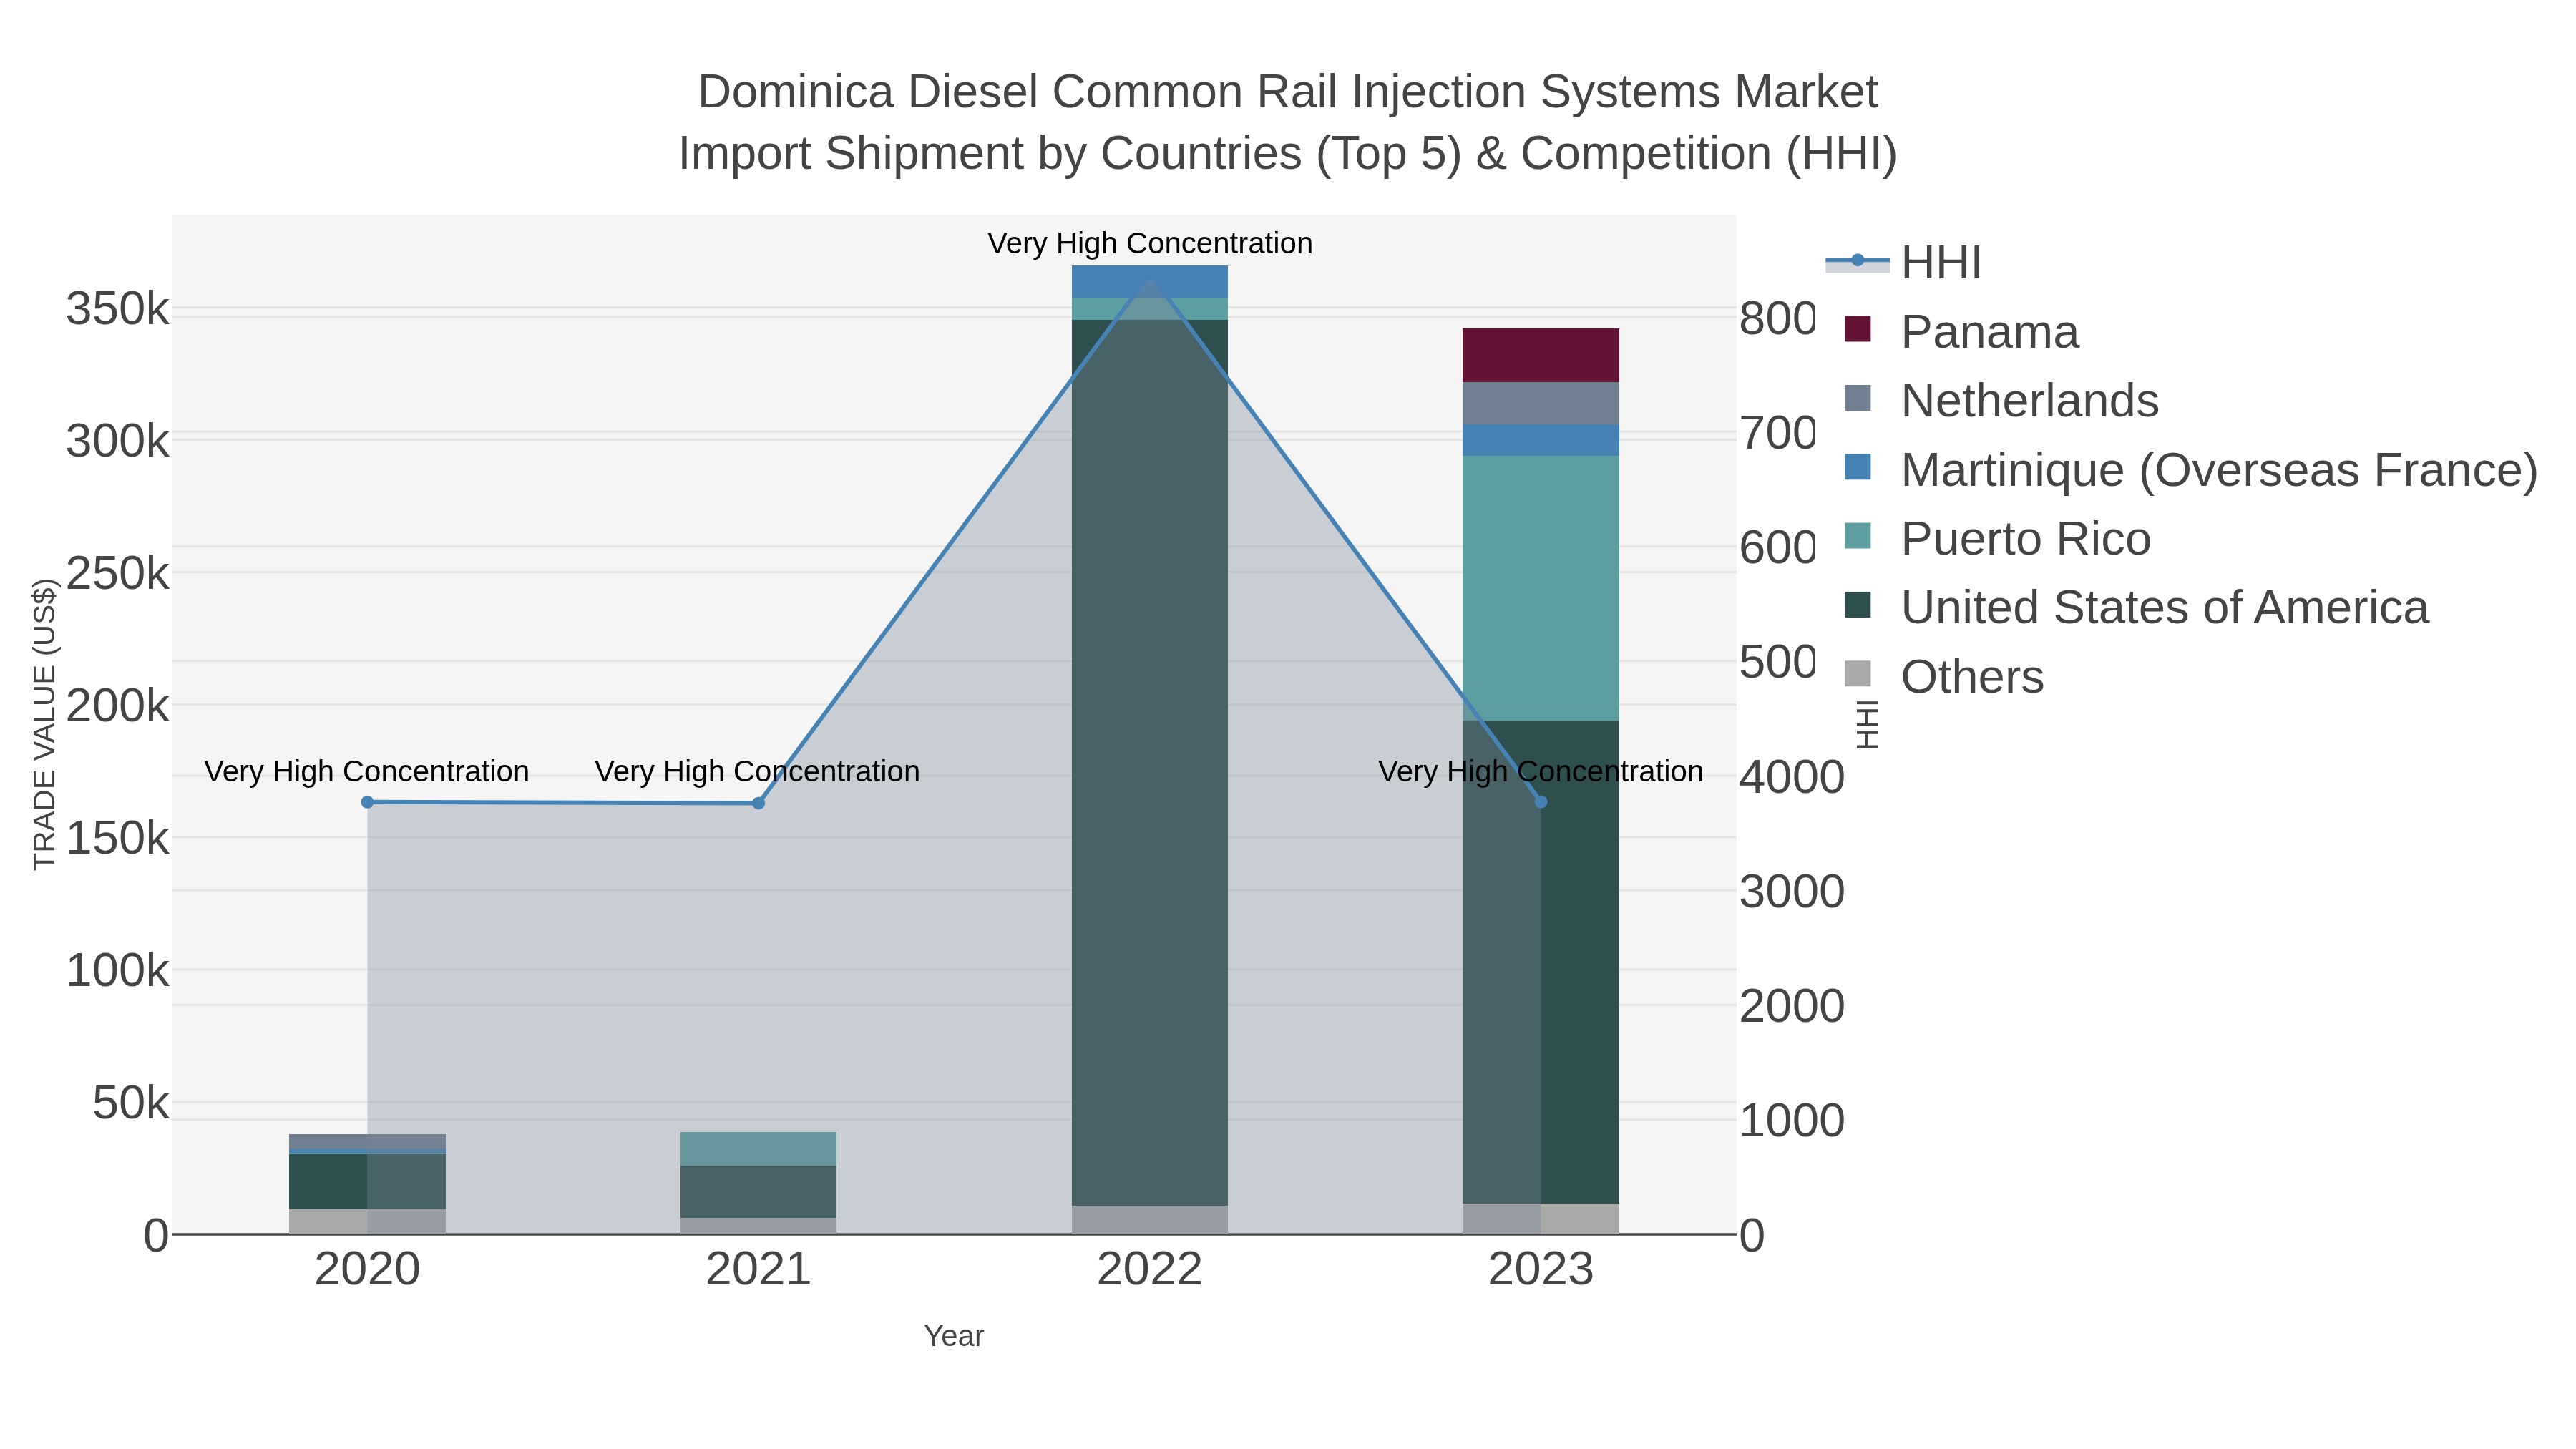Click the 2021 x-axis label
The height and width of the screenshot is (1449, 2576).
pos(758,1270)
